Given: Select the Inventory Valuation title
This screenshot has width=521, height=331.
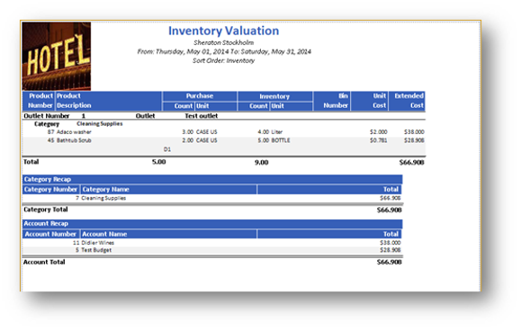Looking at the screenshot, I should 223,31.
